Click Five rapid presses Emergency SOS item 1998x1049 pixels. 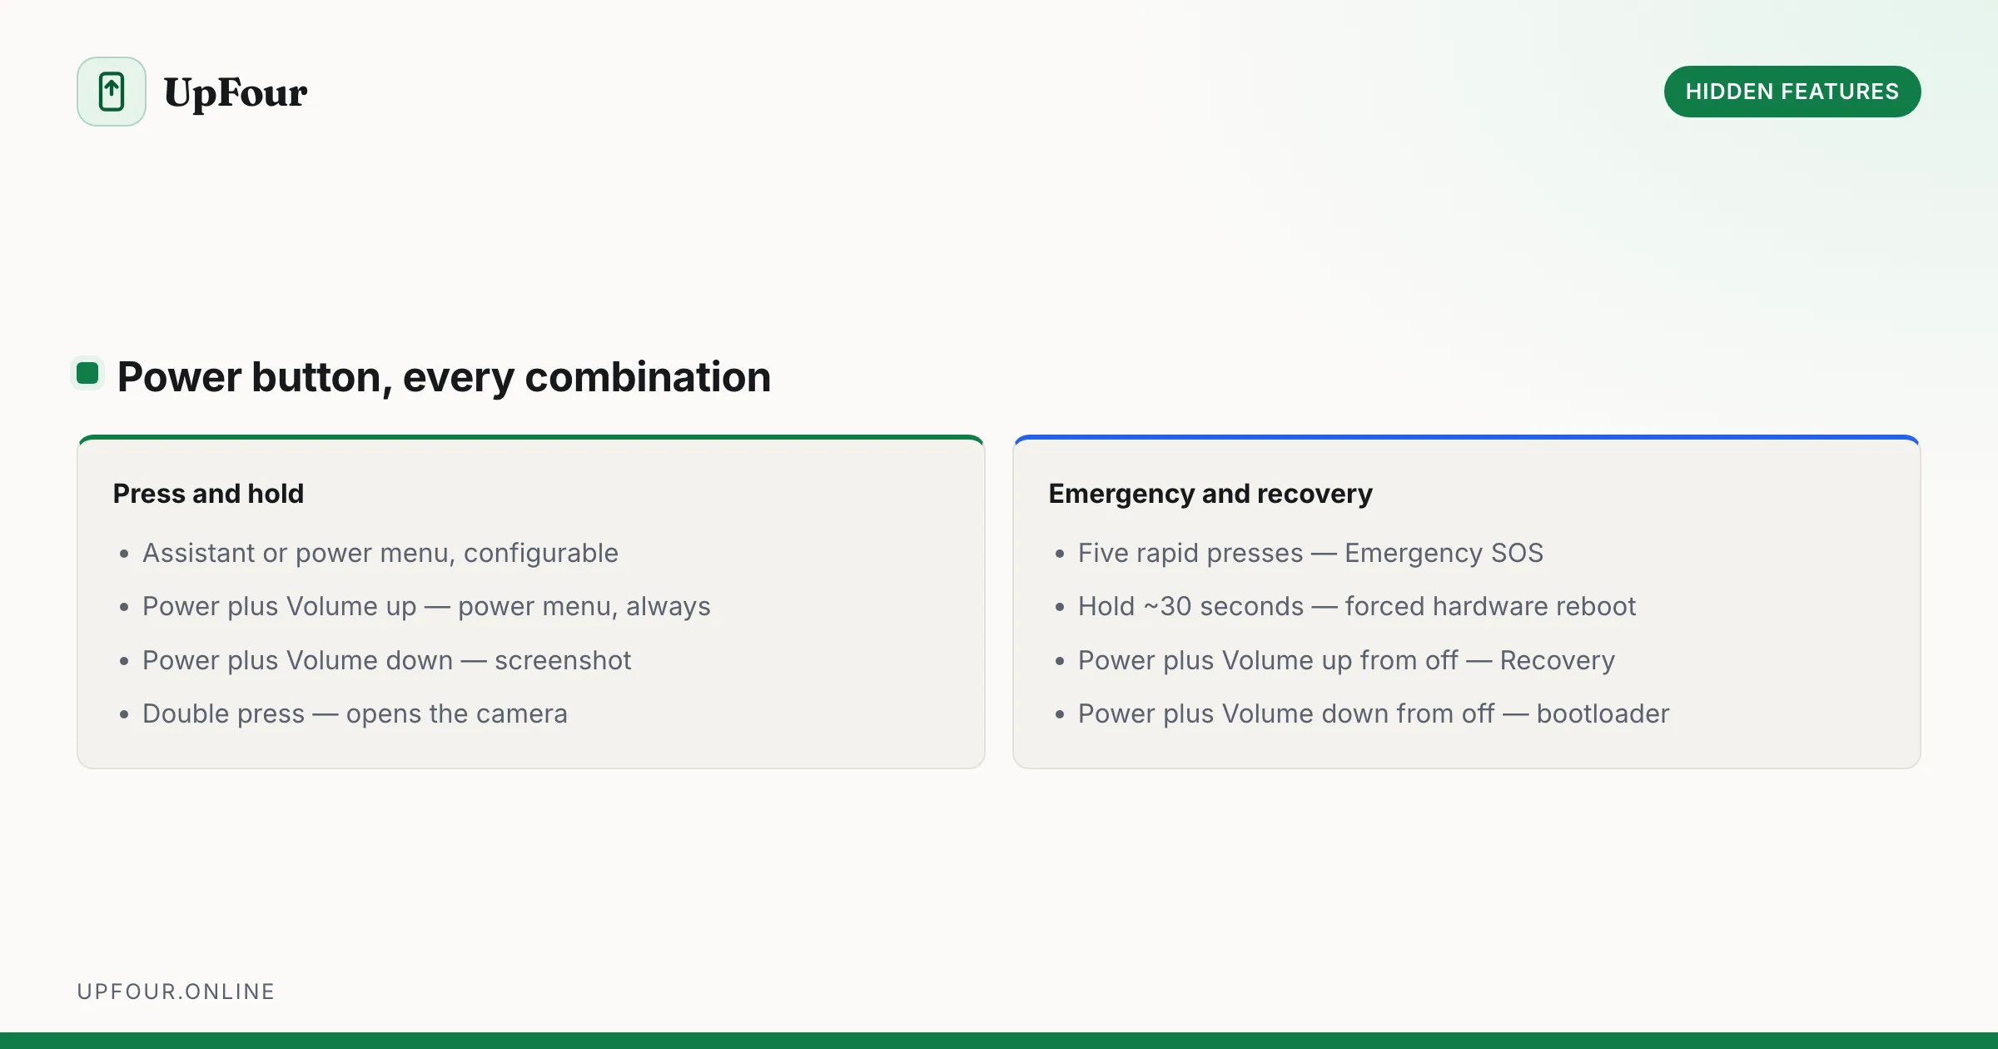click(1310, 553)
